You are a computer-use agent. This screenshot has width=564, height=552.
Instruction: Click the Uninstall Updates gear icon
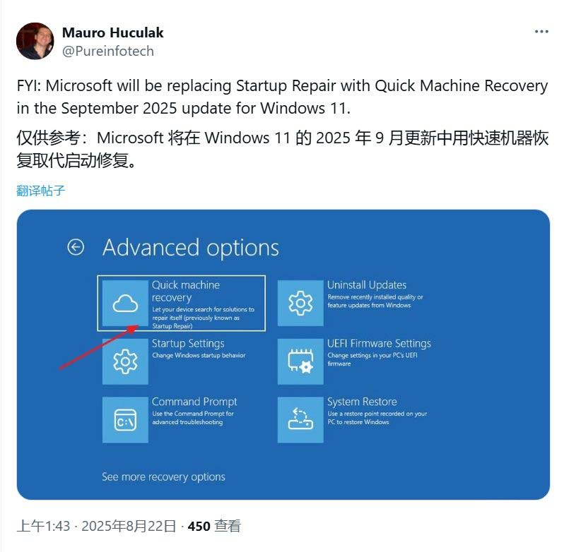(x=300, y=303)
